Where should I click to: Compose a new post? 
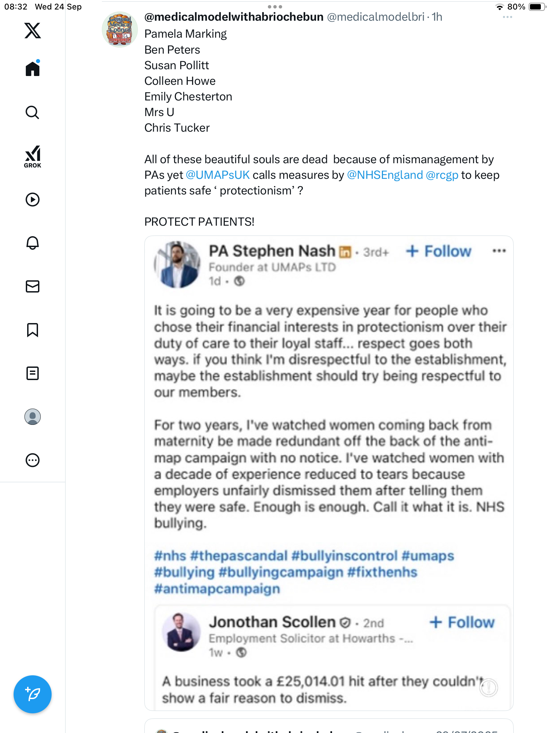pyautogui.click(x=33, y=694)
